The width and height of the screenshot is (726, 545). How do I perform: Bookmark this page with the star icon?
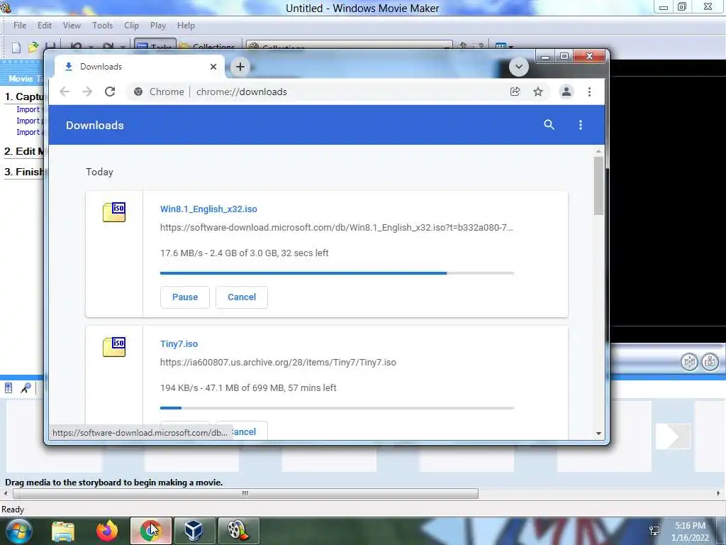point(537,92)
